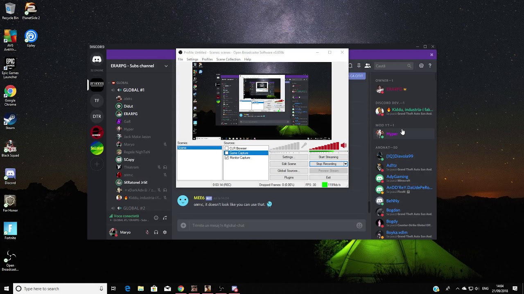524x294 pixels.
Task: Click member [IQ]Diavola99 in member list
Action: (x=400, y=156)
